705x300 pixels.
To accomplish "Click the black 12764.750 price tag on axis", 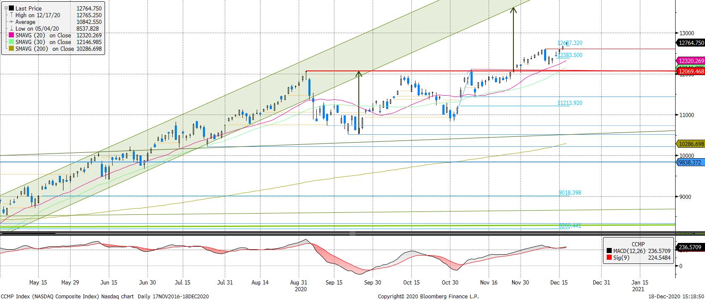I will pos(690,42).
